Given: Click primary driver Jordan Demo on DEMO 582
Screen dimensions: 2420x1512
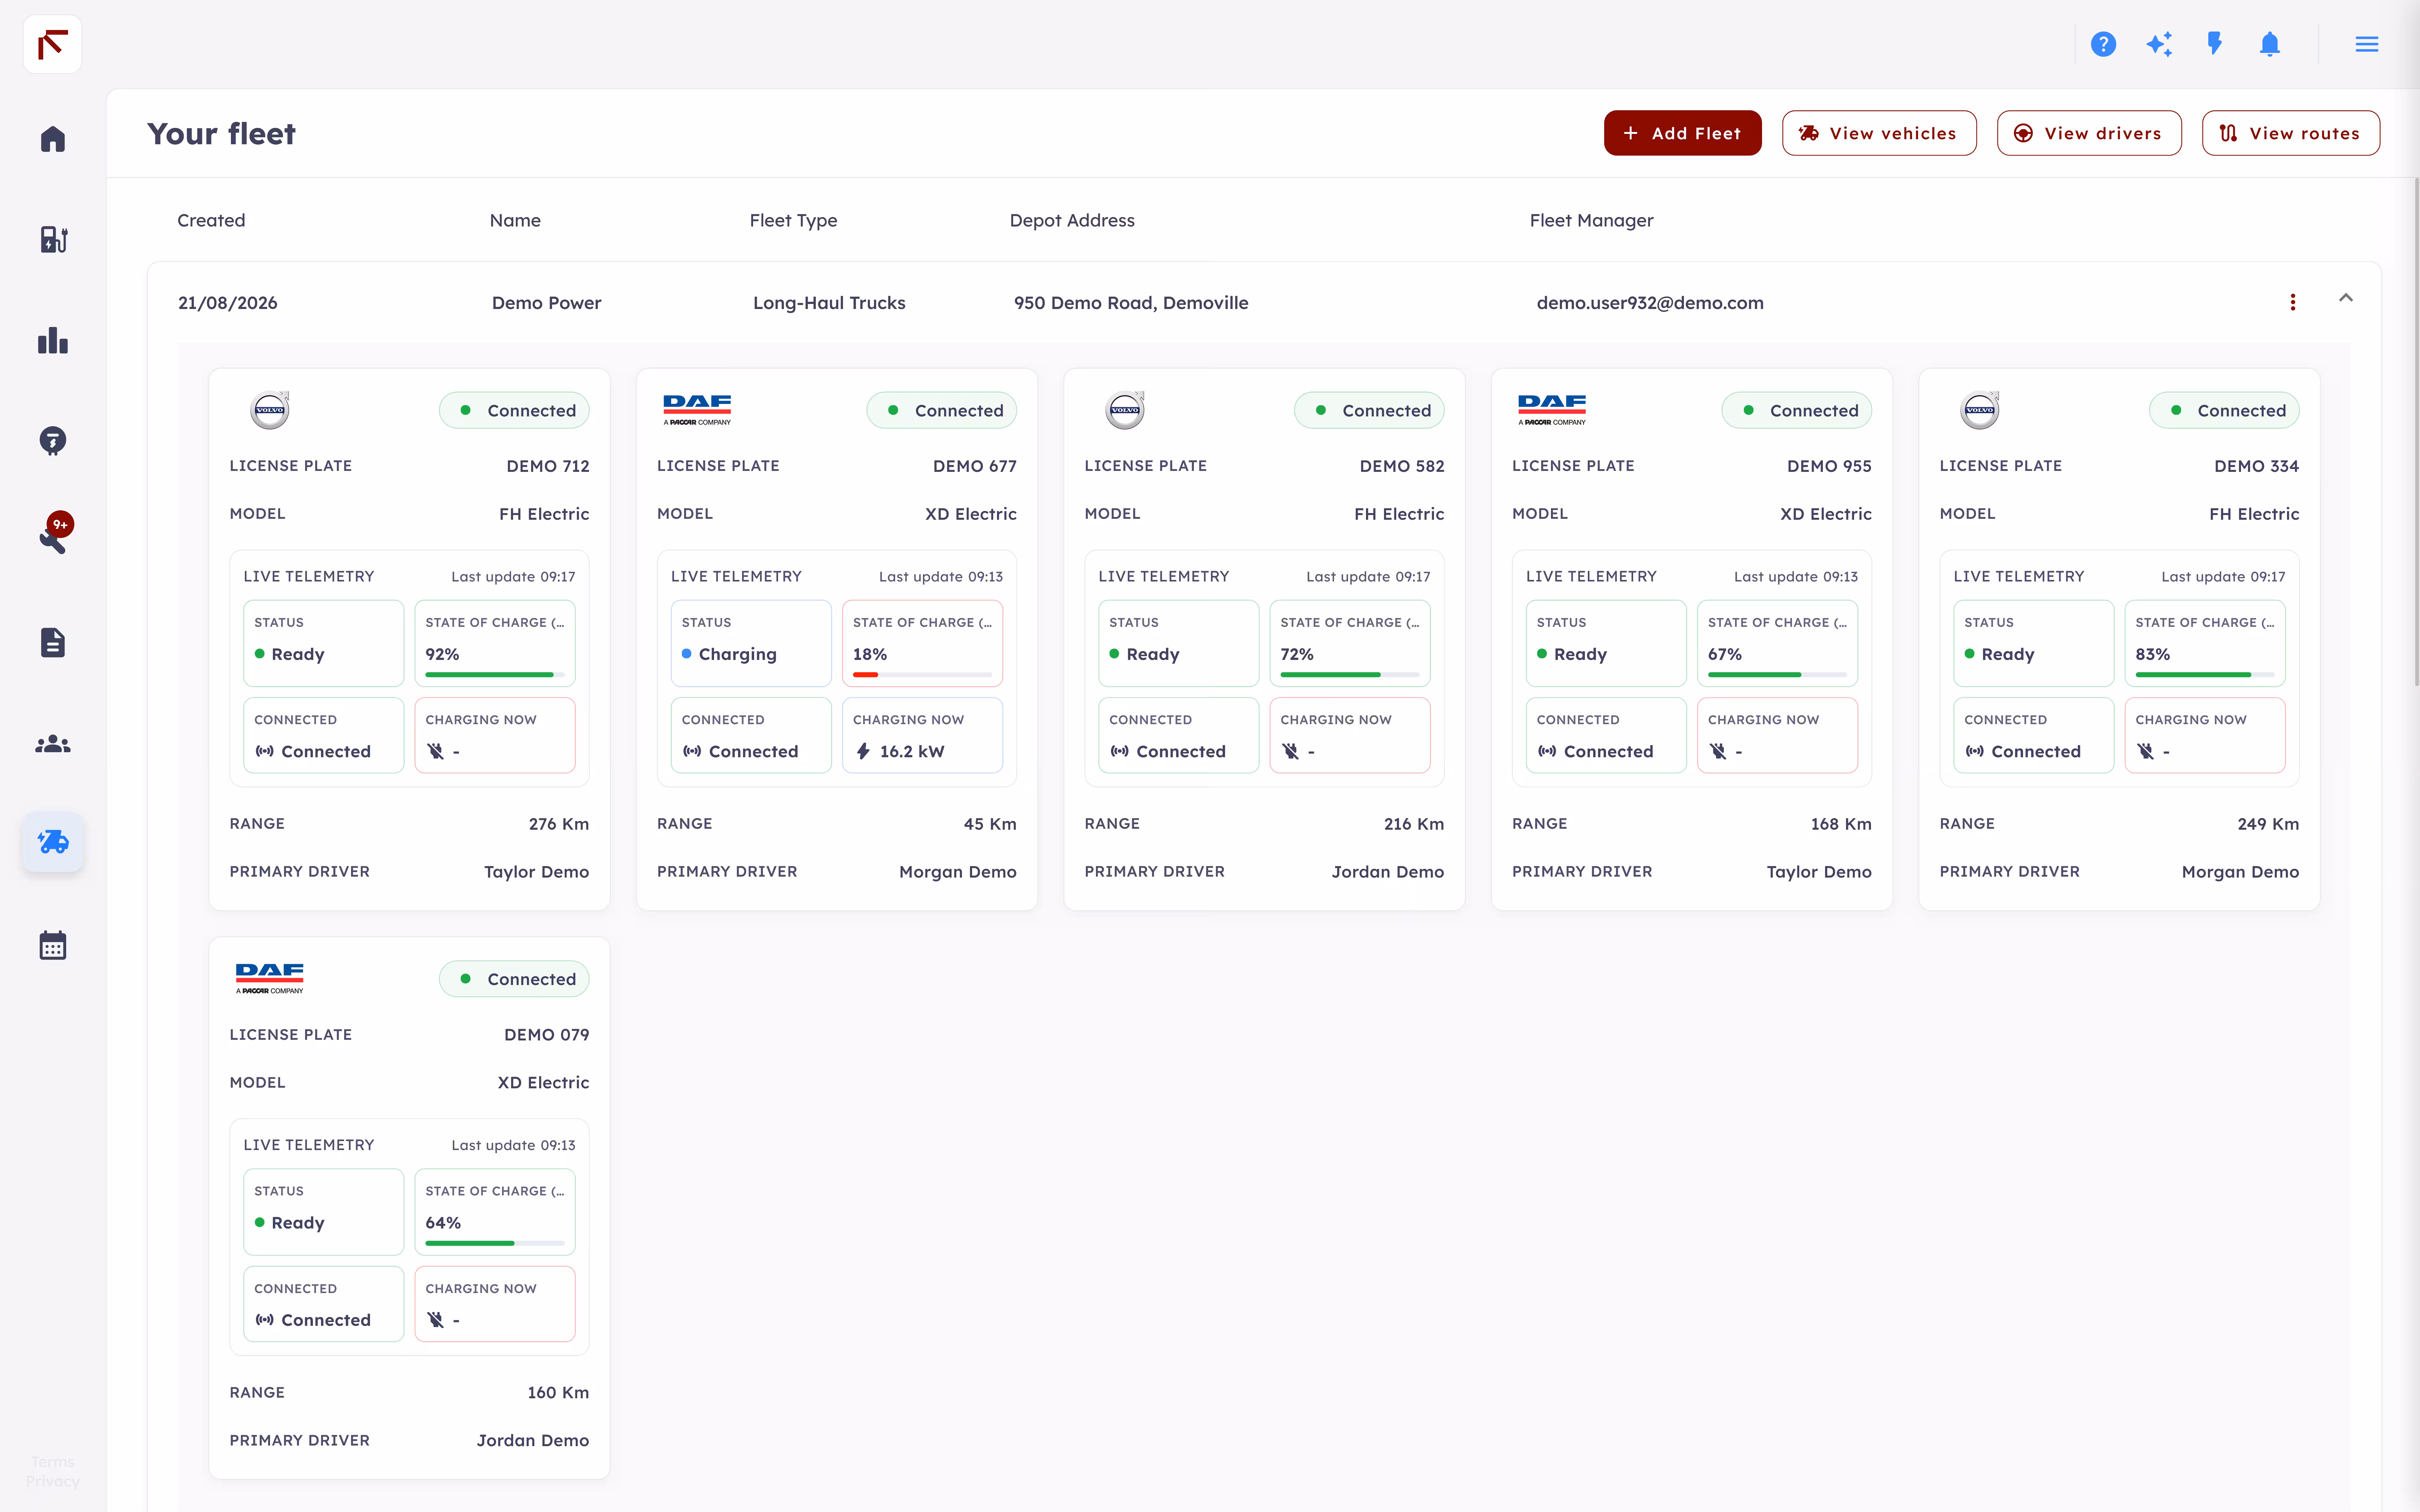Looking at the screenshot, I should pos(1388,872).
